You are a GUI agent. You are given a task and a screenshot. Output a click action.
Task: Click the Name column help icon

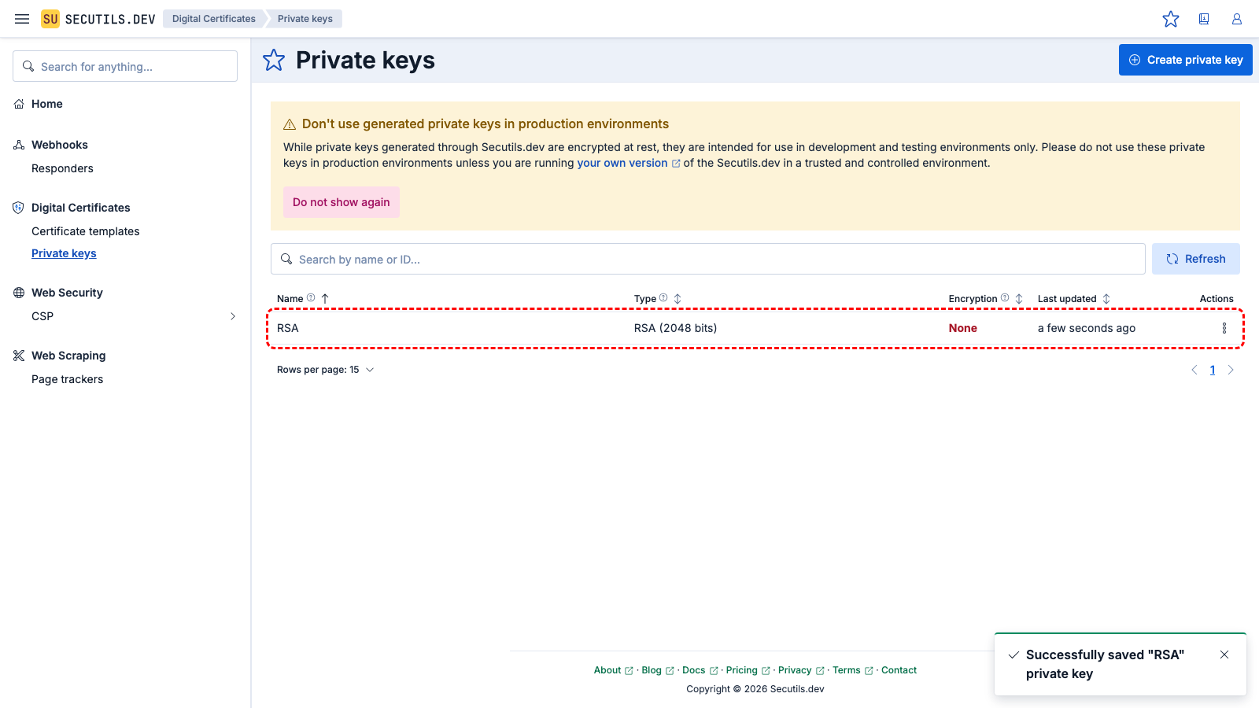311,297
